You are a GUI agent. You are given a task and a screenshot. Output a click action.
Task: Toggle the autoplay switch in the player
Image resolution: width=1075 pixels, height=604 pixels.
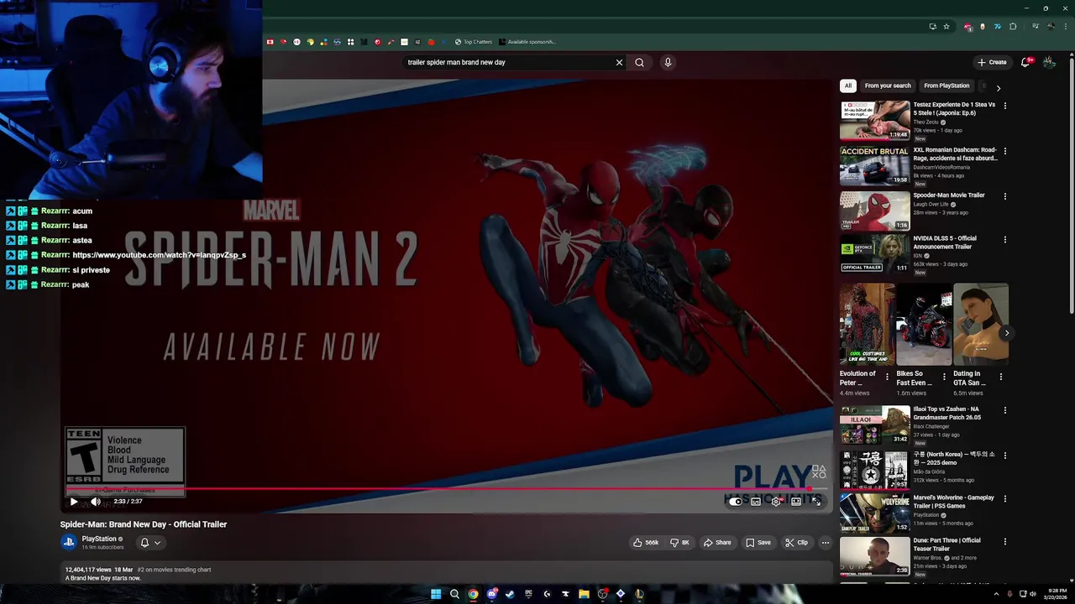tap(736, 502)
